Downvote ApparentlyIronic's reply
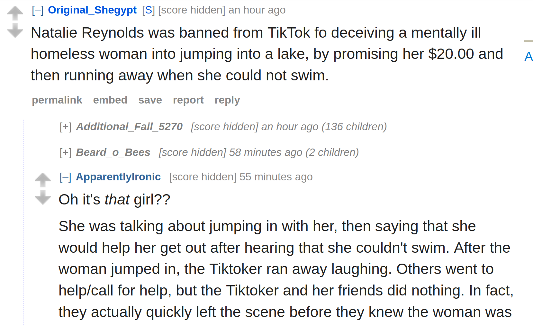 (43, 197)
